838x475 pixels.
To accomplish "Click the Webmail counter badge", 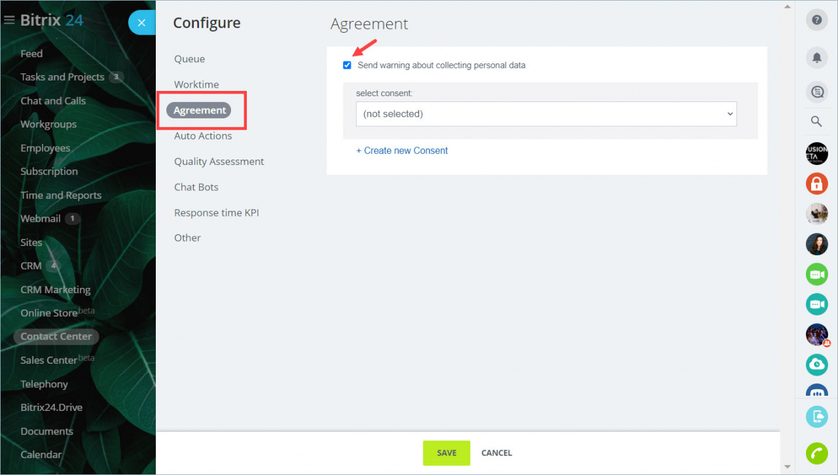I will [73, 219].
